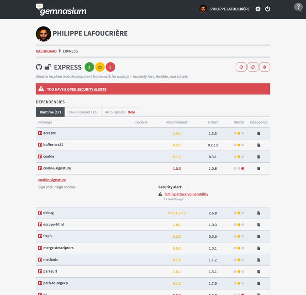Click the path-to-regexp package name
Image resolution: width=306 pixels, height=295 pixels.
pos(55,283)
